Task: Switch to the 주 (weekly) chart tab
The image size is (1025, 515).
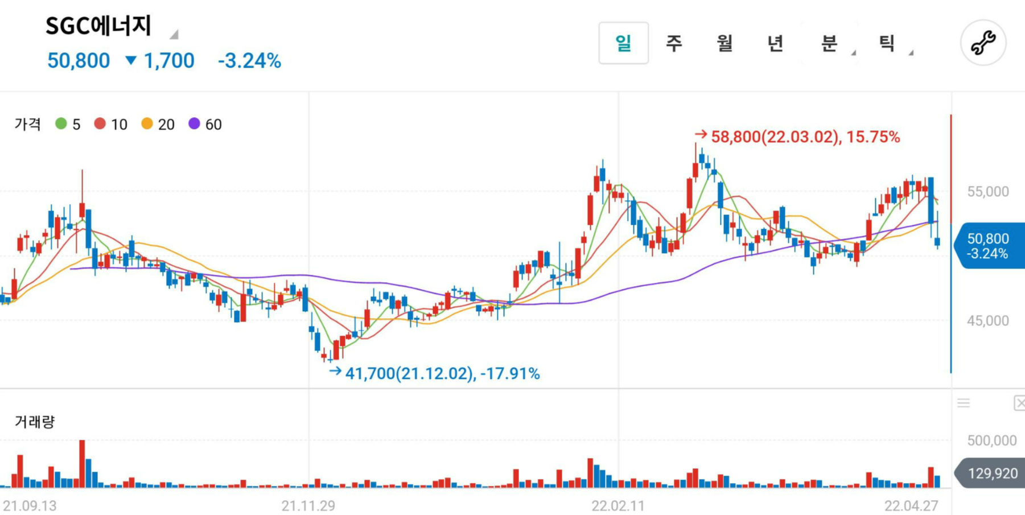Action: (x=674, y=43)
